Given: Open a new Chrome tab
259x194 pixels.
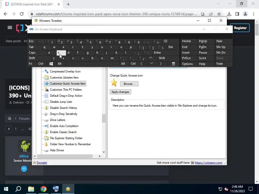Looking at the screenshot, I should coord(68,4).
